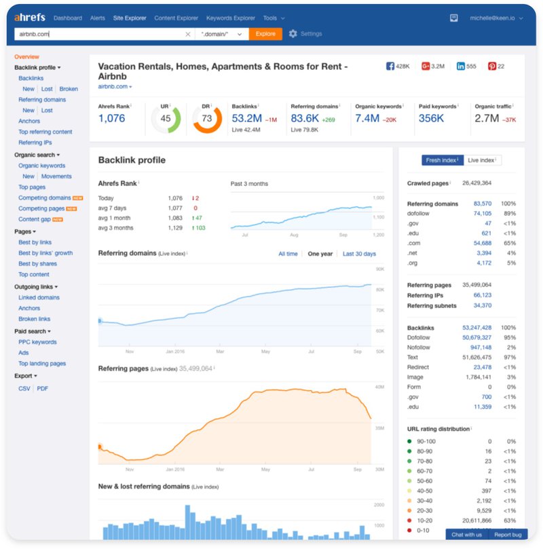
Task: Click the DR 73 gauge
Action: [207, 119]
